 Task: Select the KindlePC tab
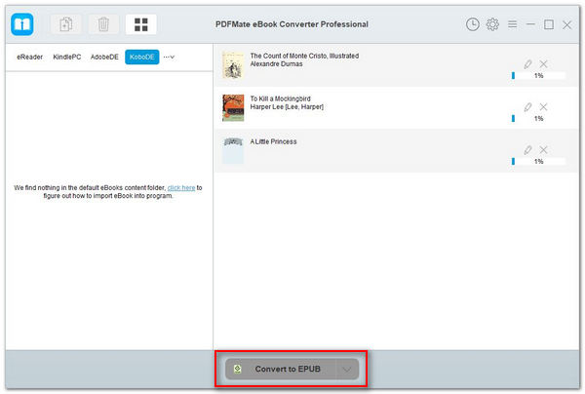[66, 58]
